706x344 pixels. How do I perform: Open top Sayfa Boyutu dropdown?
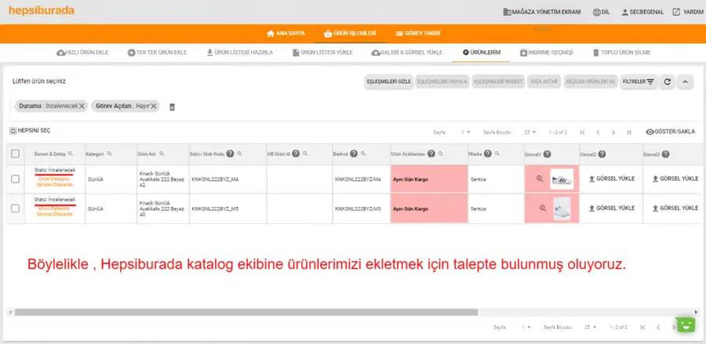coord(530,132)
